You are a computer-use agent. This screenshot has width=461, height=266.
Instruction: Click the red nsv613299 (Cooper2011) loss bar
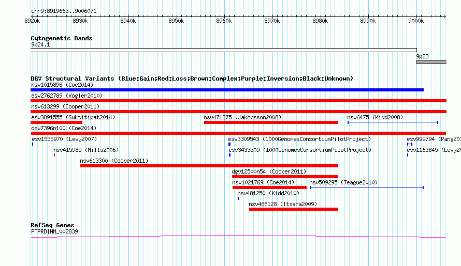(238, 112)
